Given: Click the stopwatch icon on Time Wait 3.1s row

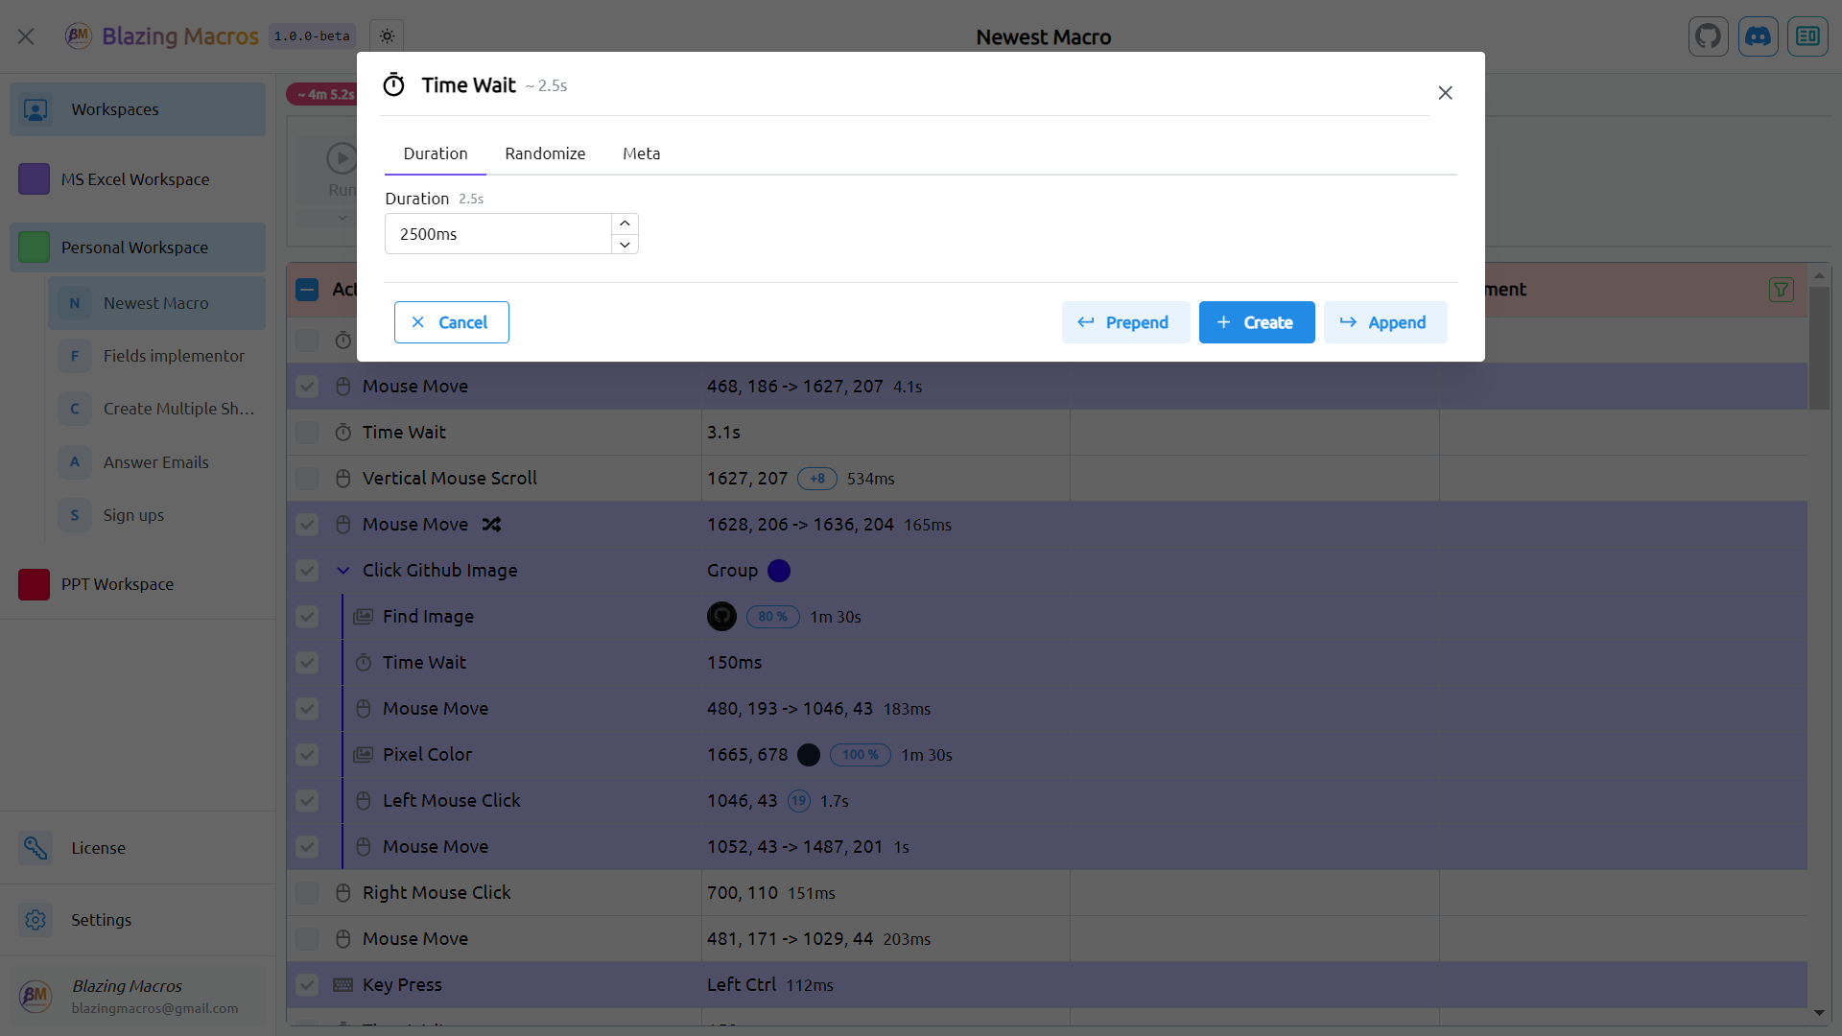Looking at the screenshot, I should coord(342,433).
